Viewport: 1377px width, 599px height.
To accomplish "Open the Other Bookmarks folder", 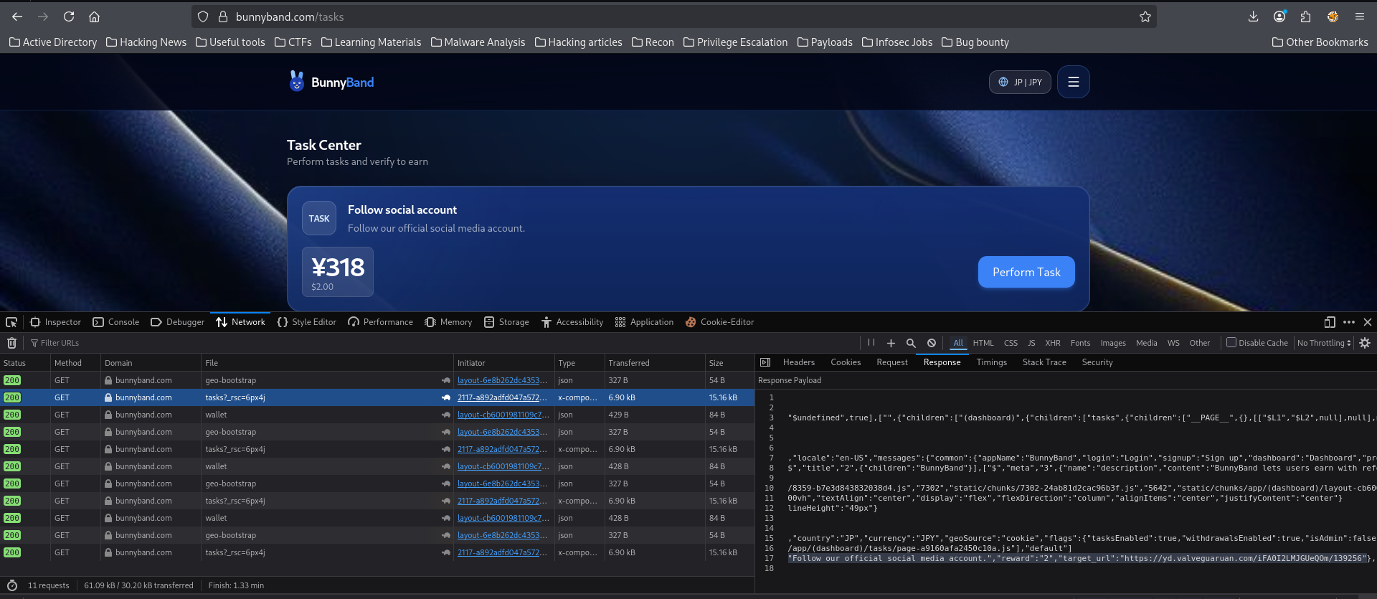I will click(x=1320, y=42).
